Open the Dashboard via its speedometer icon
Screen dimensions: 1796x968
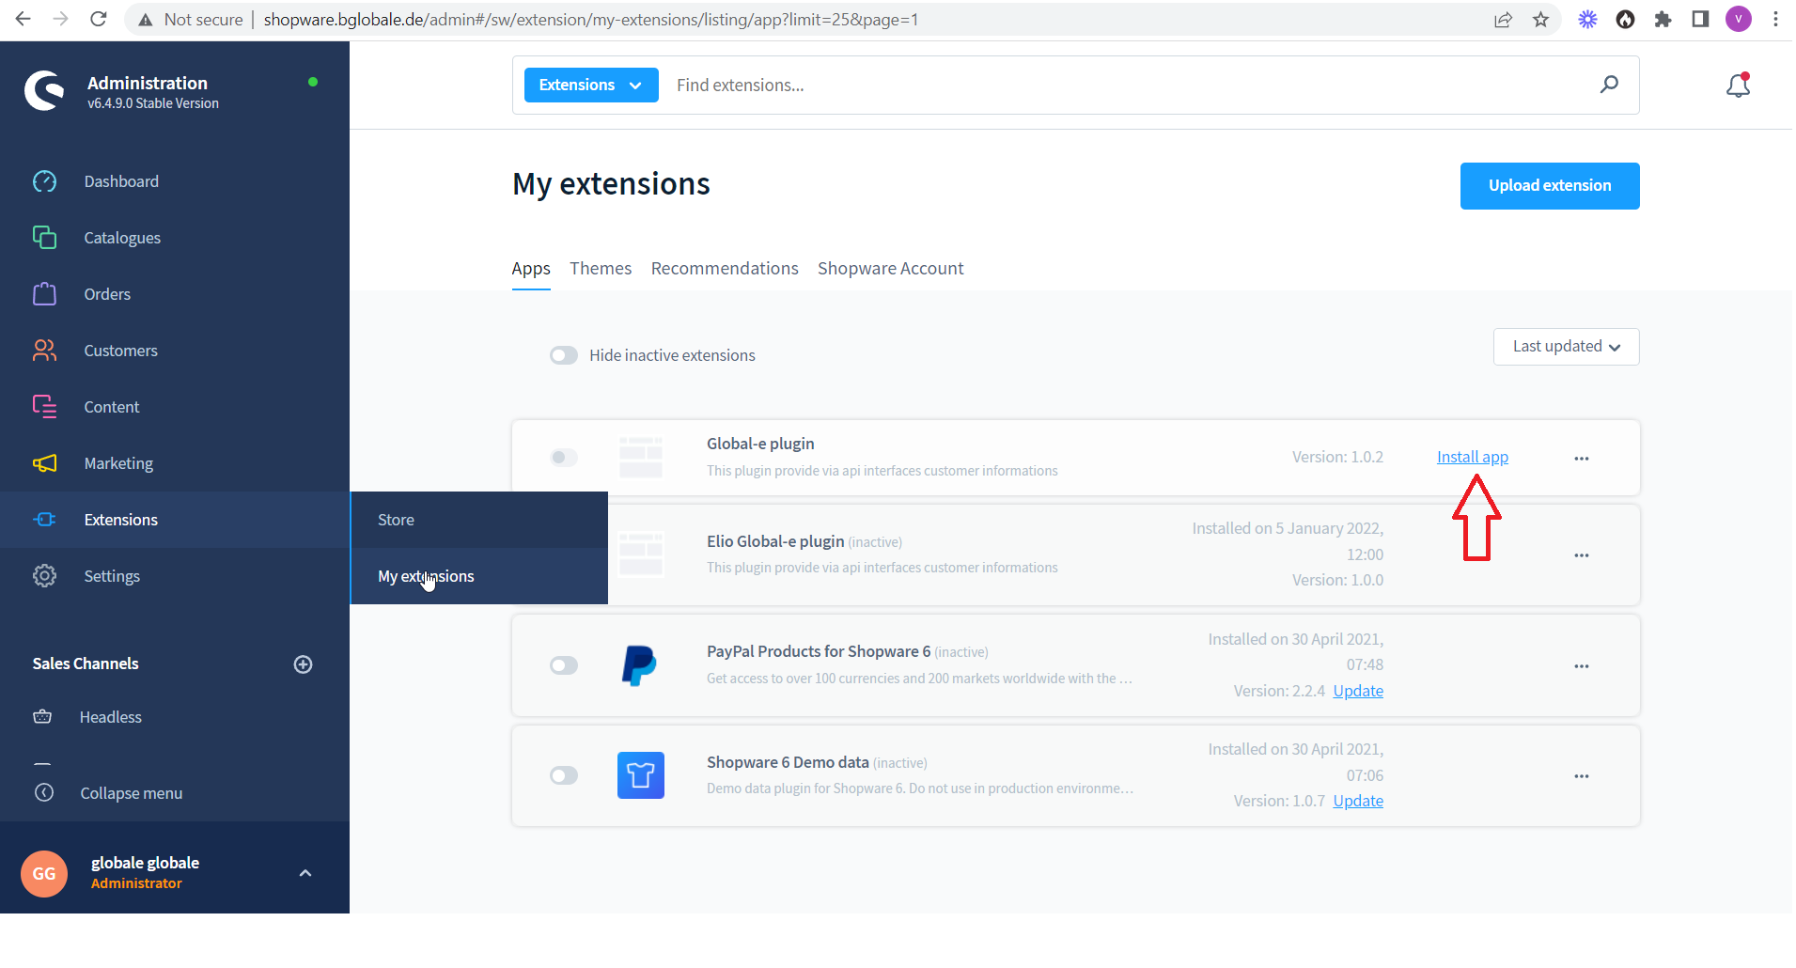[x=44, y=180]
